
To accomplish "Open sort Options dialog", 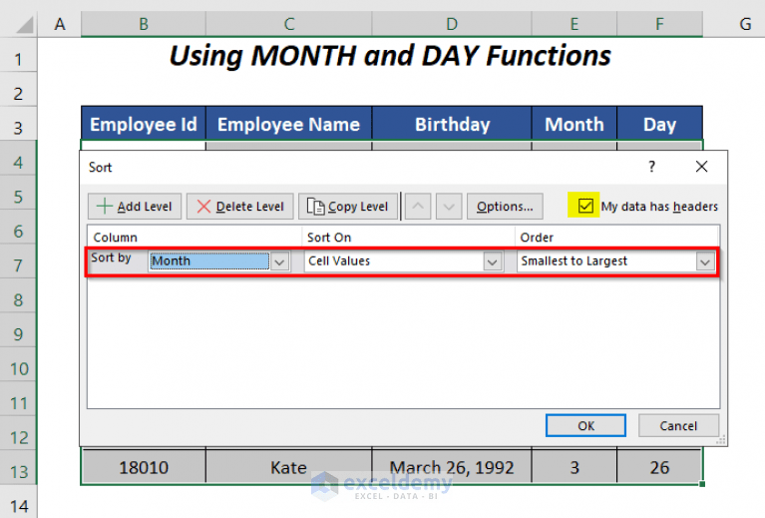I will (x=505, y=207).
